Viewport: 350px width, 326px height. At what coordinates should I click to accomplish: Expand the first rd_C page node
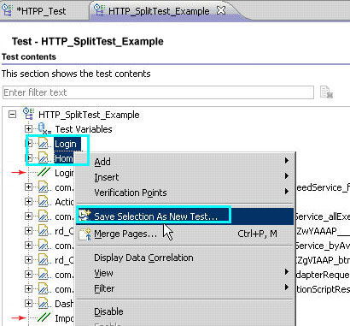click(x=28, y=230)
